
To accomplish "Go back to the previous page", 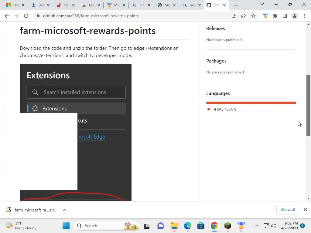I will [7, 16].
